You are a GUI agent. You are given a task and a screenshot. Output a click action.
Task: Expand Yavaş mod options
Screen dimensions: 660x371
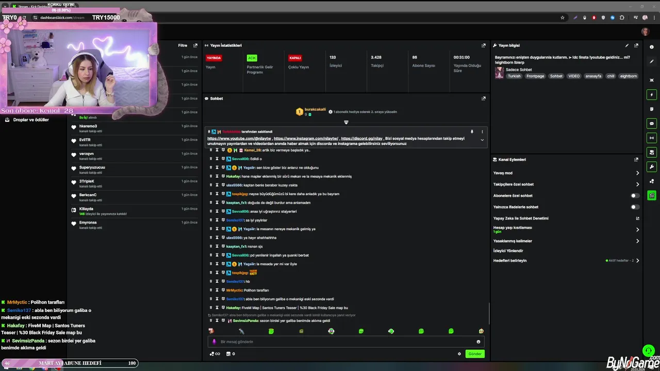point(637,173)
